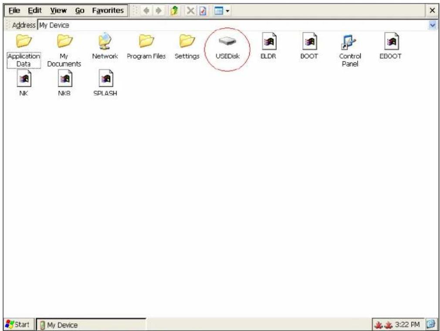Image resolution: width=440 pixels, height=331 pixels.
Task: Click the Start button
Action: 18,324
